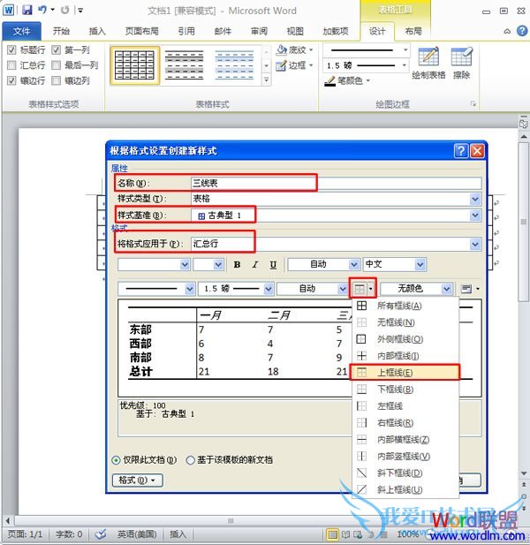The width and height of the screenshot is (530, 545).
Task: Open the 1.5 pt line weight dropdown in dialog
Action: pos(269,289)
